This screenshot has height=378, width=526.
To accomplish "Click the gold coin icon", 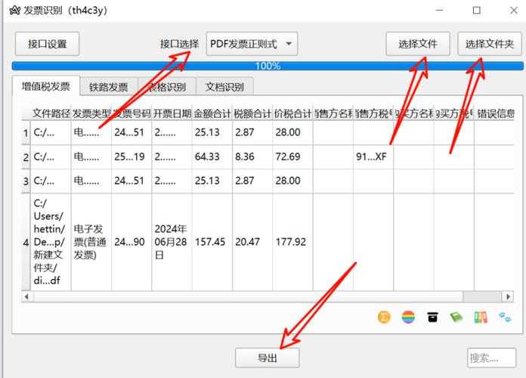I will (x=384, y=317).
